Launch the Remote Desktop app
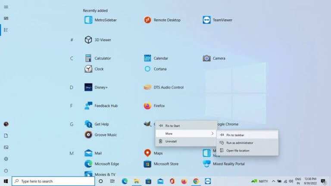331x186 pixels. [x=162, y=20]
